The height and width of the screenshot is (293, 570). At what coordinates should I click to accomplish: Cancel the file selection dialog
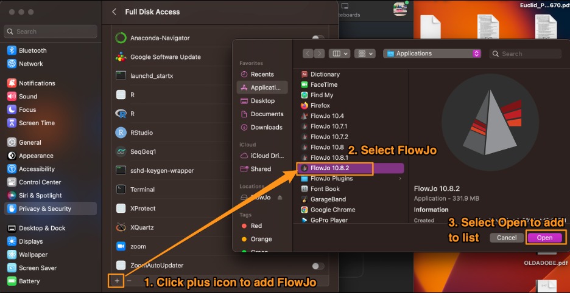click(x=507, y=238)
